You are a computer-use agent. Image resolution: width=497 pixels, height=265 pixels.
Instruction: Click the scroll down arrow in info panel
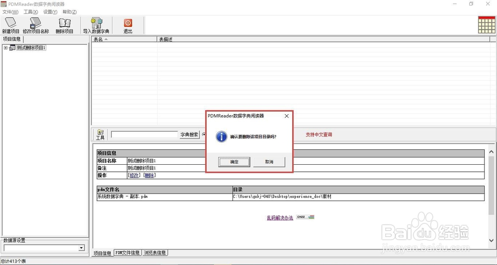coord(492,240)
